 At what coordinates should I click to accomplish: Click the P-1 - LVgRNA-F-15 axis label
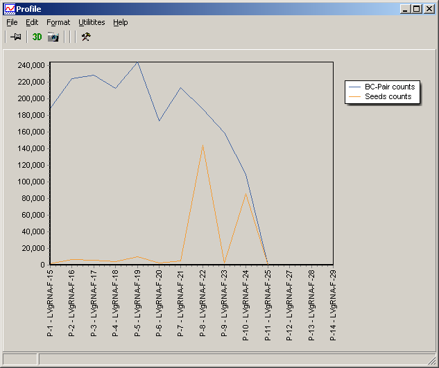[51, 302]
